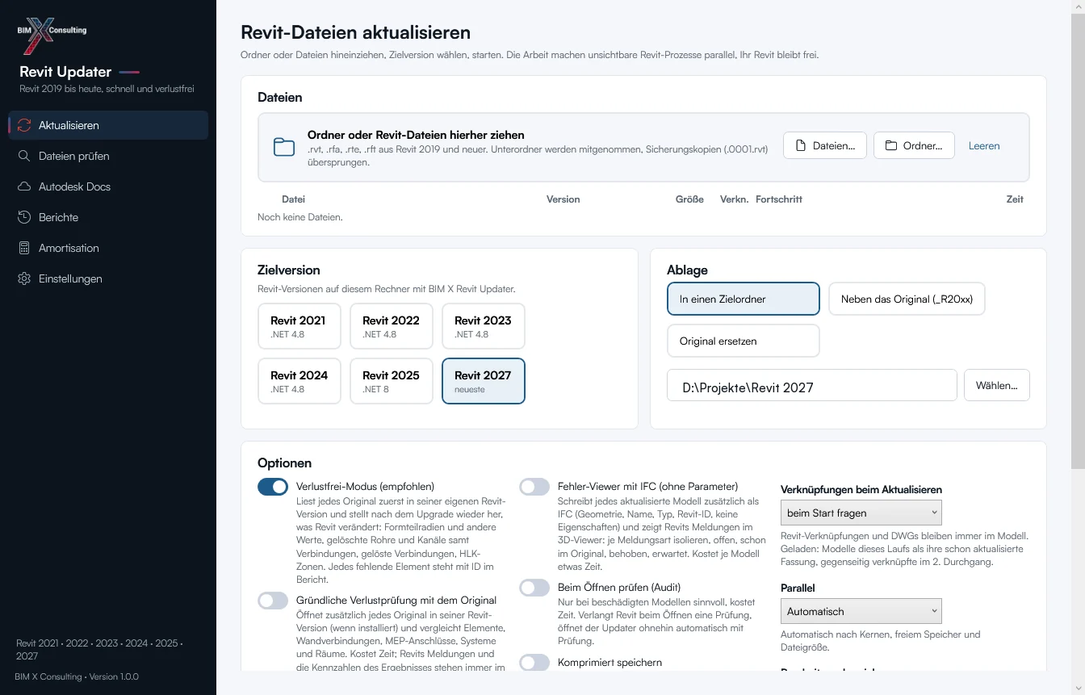Select Revit 2022 as target version
1085x695 pixels.
point(392,326)
